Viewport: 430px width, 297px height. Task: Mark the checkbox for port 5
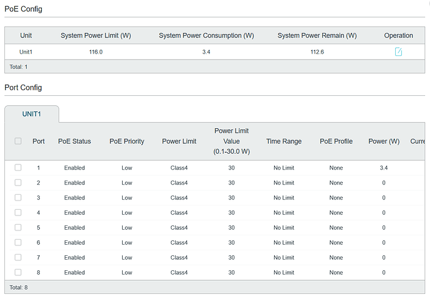(x=18, y=227)
